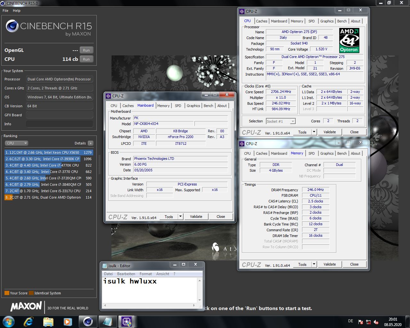410x328 pixels.
Task: Select ranking row Core i5-3317U
Action: pos(49,191)
